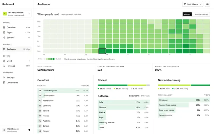The height and width of the screenshot is (134, 214).
Task: Click The Ferry Review green logo
Action: [5, 14]
